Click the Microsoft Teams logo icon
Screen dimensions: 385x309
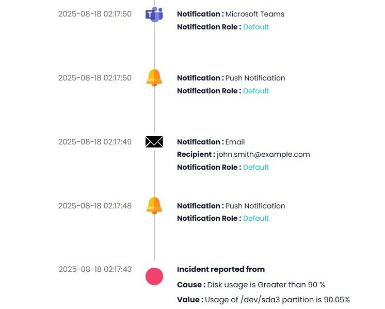tap(154, 14)
